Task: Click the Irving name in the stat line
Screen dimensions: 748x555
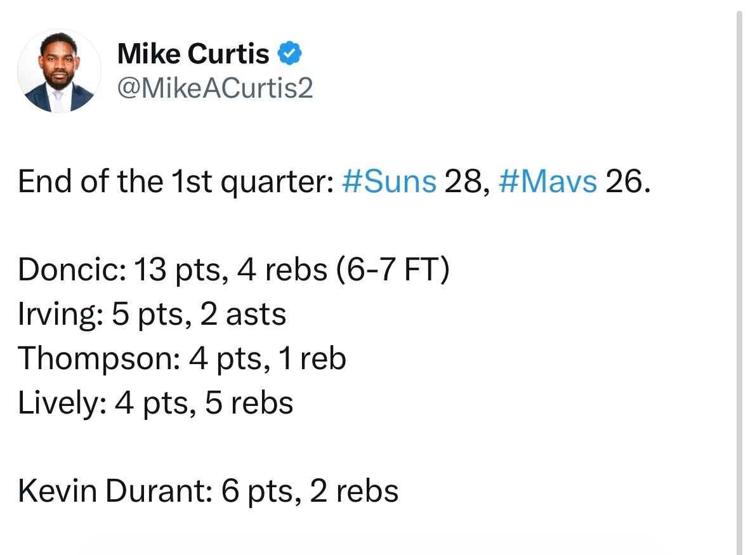Action: (x=60, y=315)
